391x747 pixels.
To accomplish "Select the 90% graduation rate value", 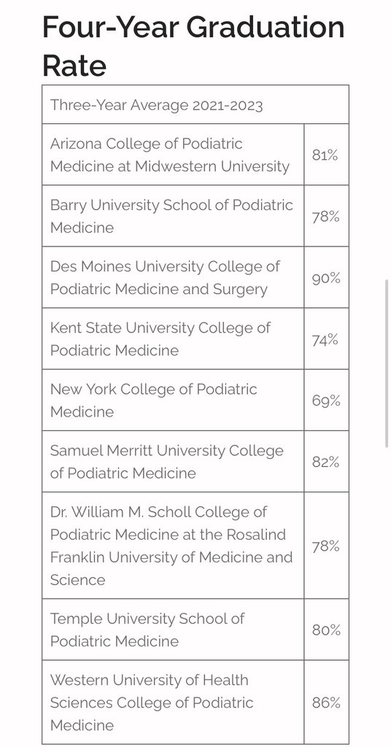I will pos(326,277).
